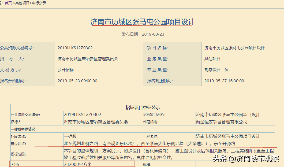Click deadline time 2019-05-27 16:30:00

point(224,81)
